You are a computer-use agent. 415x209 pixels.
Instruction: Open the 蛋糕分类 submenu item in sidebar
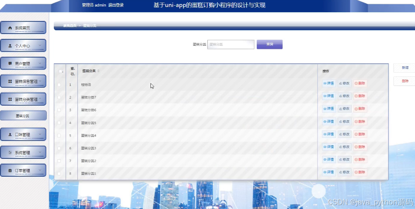pyautogui.click(x=23, y=116)
